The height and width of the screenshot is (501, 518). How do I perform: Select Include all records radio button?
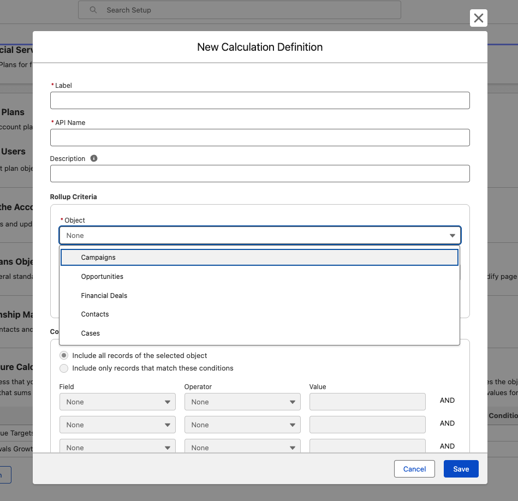[64, 355]
